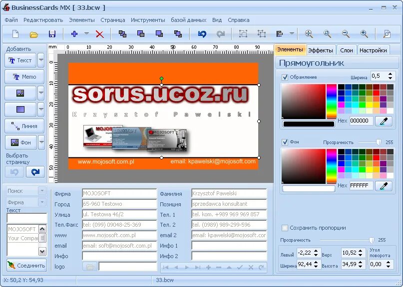
Task: Save project with the floppy disk icon
Action: pos(52,34)
